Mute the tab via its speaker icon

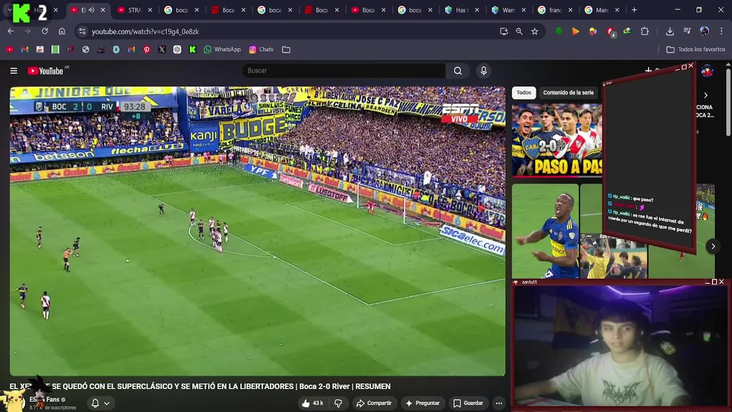coord(91,10)
